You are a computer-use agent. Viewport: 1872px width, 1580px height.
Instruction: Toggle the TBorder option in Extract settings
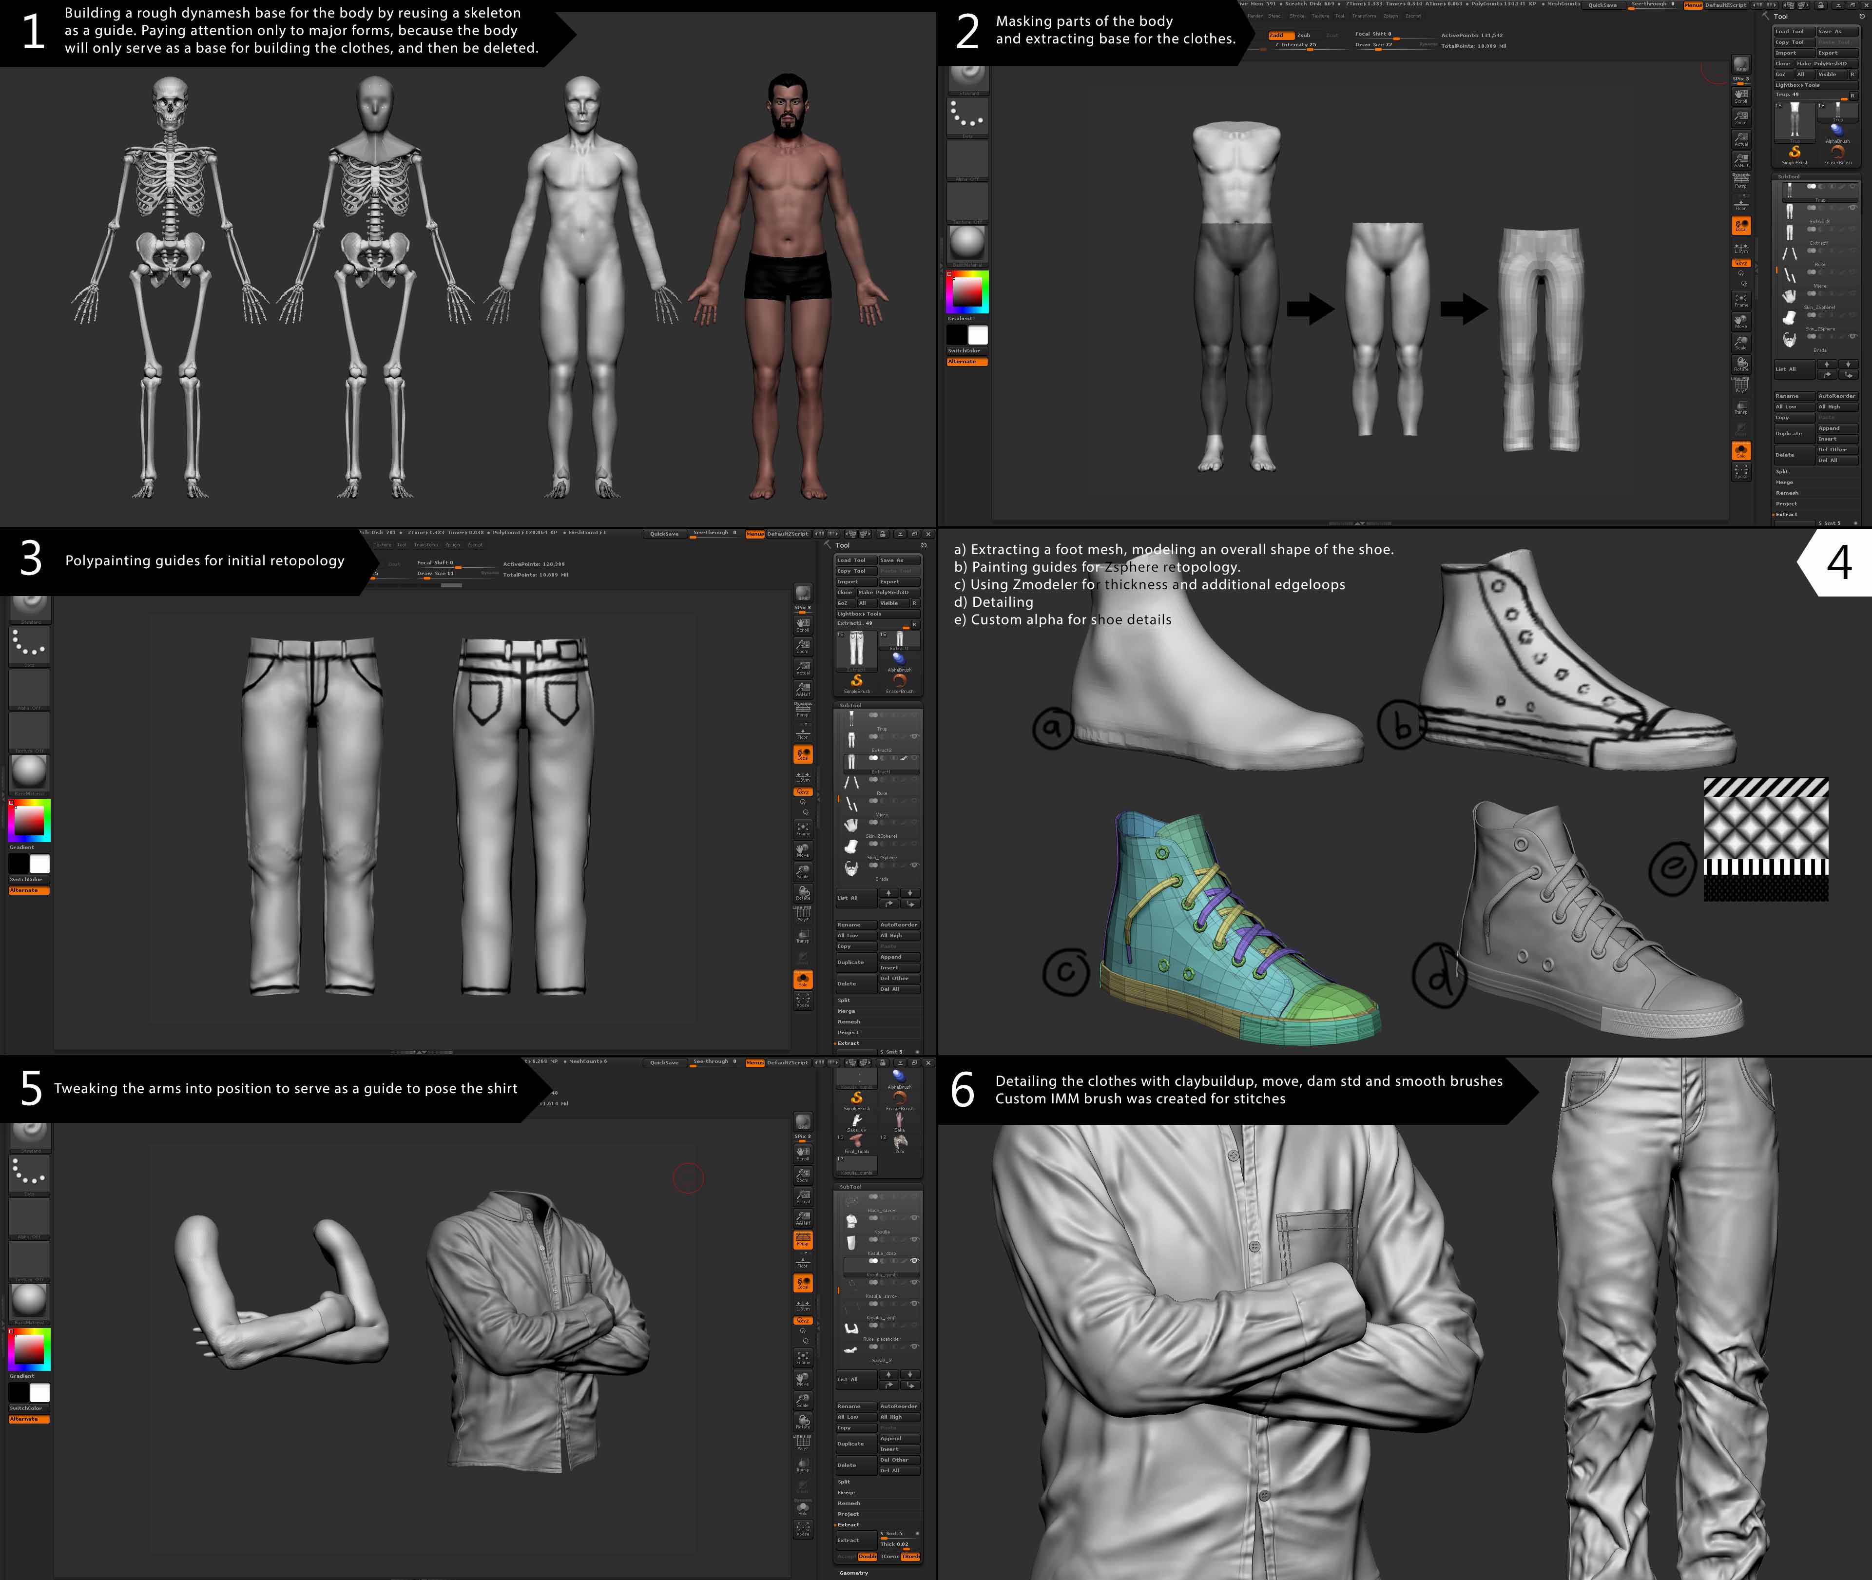point(911,1557)
